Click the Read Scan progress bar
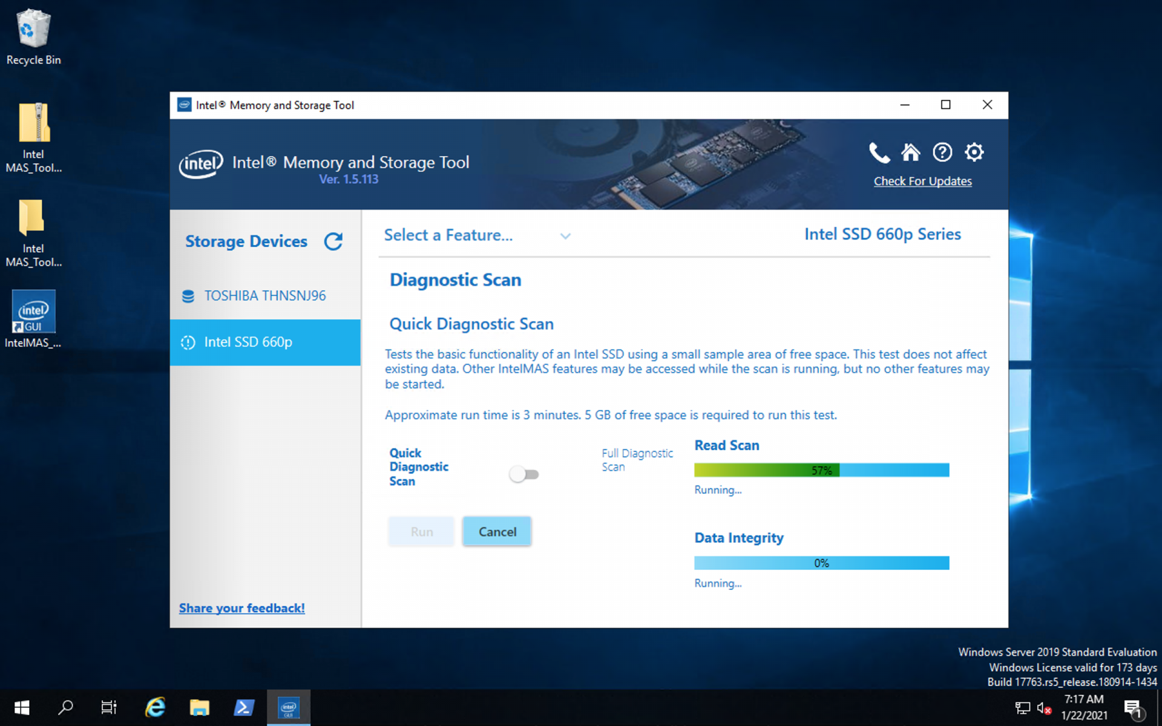The height and width of the screenshot is (726, 1162). [821, 470]
